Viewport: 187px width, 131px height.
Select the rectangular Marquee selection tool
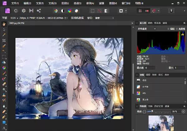[x=4, y=57]
